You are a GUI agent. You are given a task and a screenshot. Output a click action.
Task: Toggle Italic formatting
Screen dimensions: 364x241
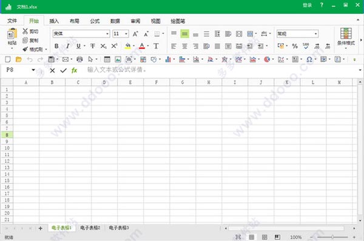click(67, 46)
